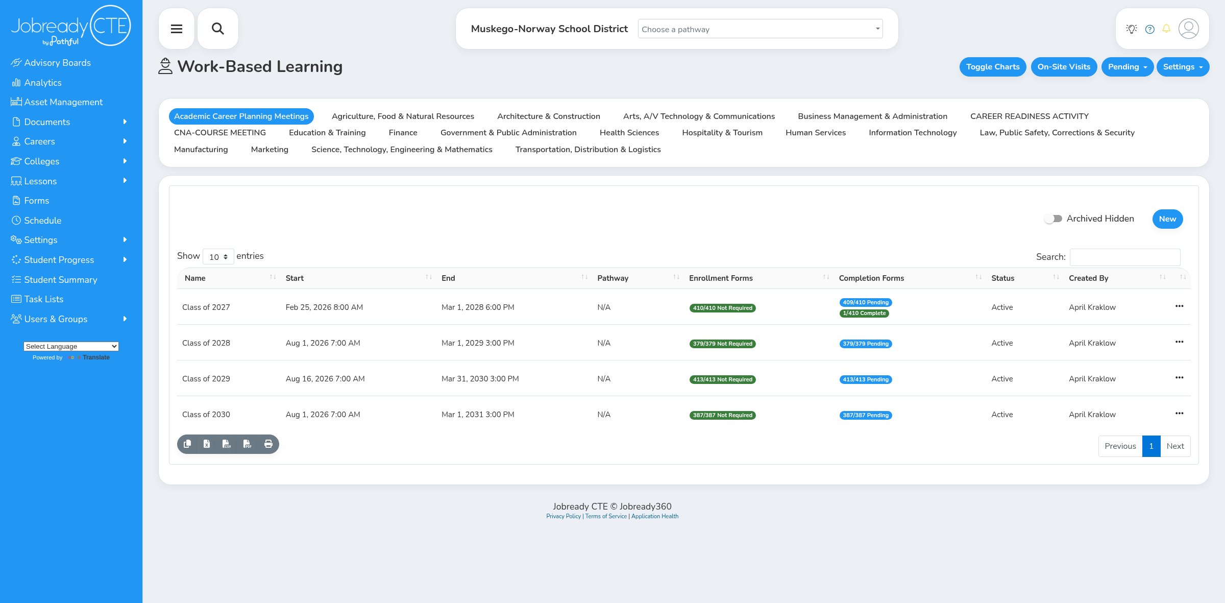Open the hamburger menu button
This screenshot has width=1225, height=603.
point(177,29)
